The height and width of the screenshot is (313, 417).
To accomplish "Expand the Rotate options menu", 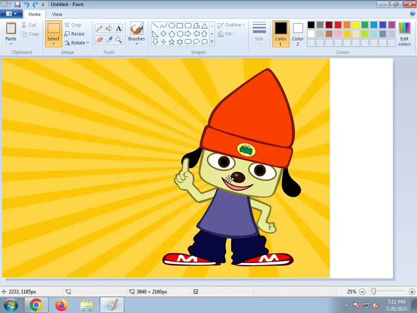I will tap(88, 42).
